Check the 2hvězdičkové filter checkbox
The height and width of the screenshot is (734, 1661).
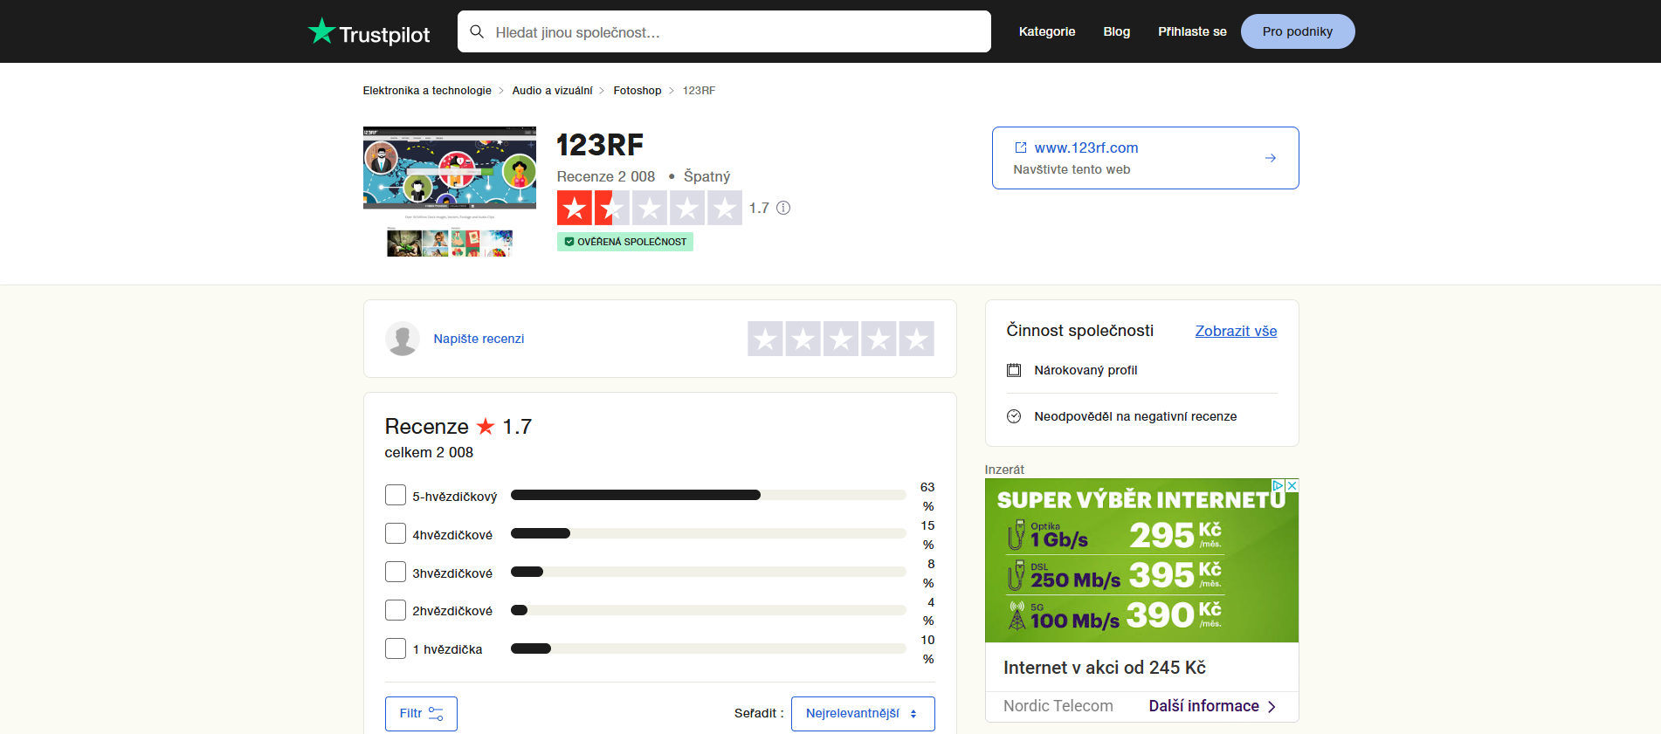[396, 610]
